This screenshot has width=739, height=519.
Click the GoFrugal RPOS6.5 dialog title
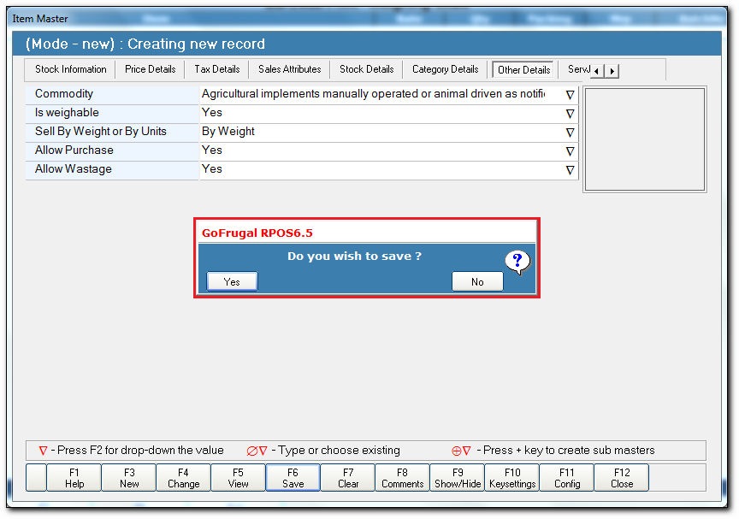(257, 233)
